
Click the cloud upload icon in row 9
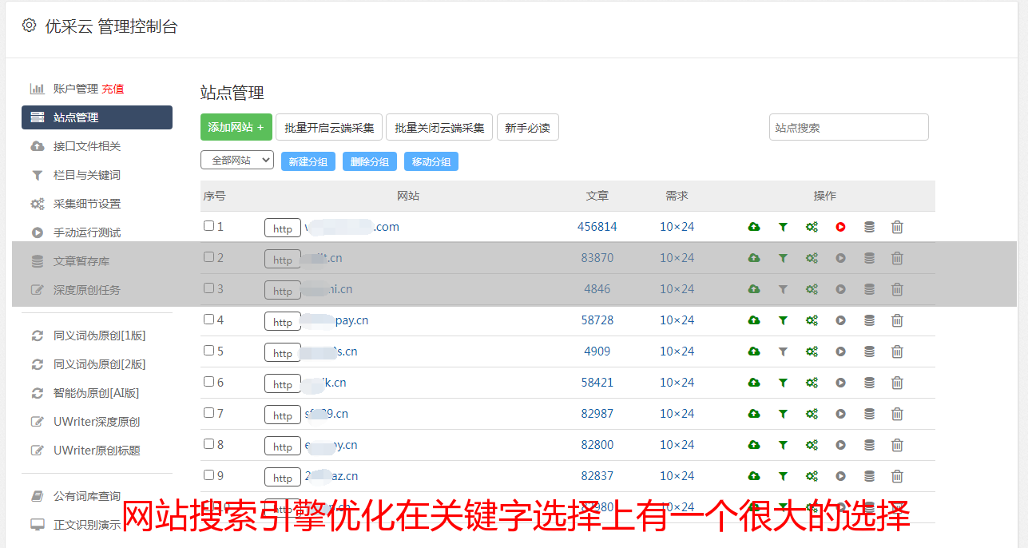pos(754,476)
